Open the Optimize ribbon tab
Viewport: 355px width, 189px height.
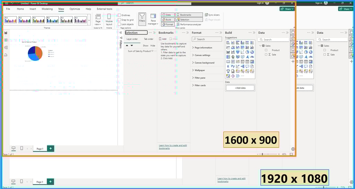75,9
